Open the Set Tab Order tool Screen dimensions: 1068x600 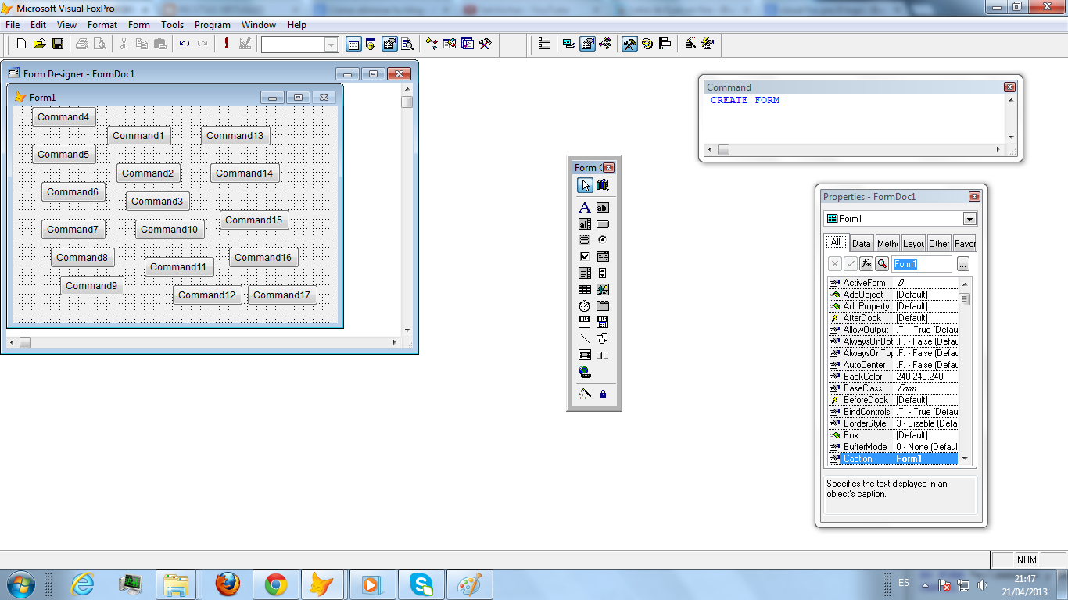(x=544, y=45)
